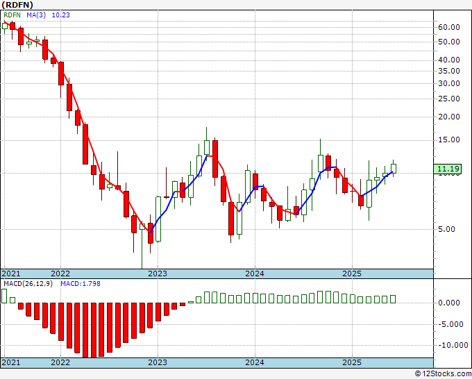Click the moving average value 10.23
The image size is (472, 379).
tap(61, 15)
